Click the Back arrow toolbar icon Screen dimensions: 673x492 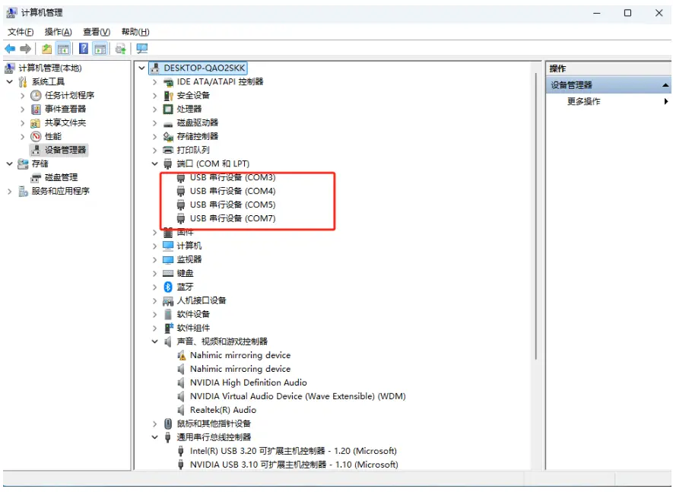pyautogui.click(x=10, y=49)
